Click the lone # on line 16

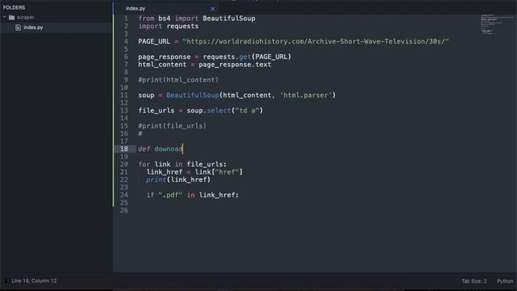(x=140, y=133)
